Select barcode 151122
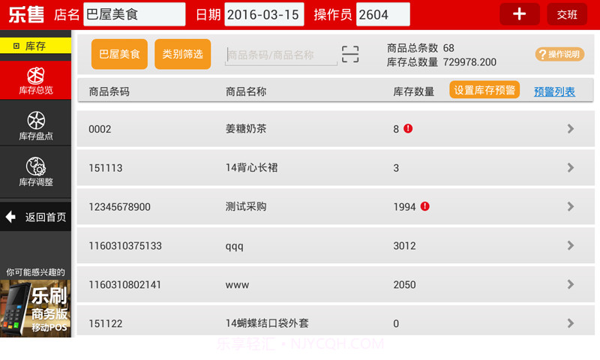The width and height of the screenshot is (600, 360). (106, 324)
